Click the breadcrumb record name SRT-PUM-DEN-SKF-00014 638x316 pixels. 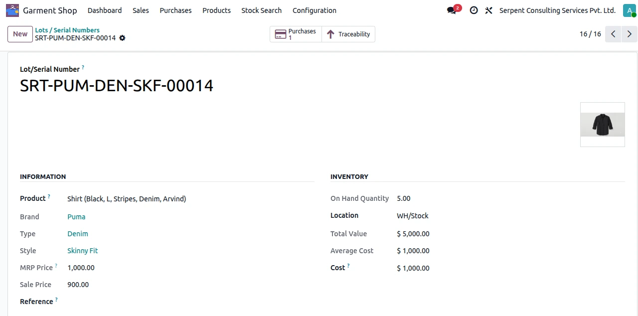(x=75, y=38)
